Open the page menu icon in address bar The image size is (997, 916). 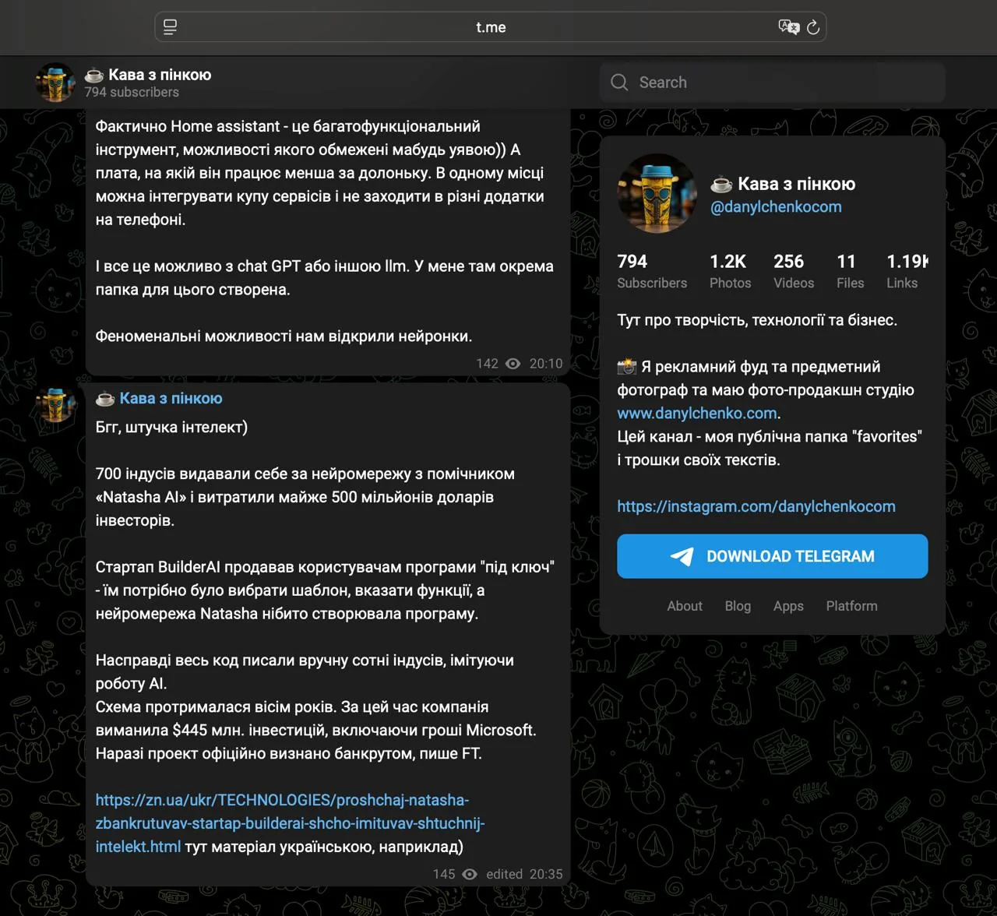(x=170, y=27)
